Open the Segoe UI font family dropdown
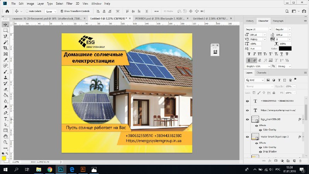The width and height of the screenshot is (309, 174). click(258, 29)
